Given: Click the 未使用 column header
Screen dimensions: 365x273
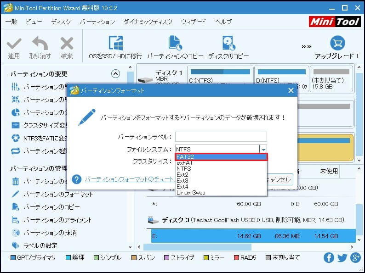Looking at the screenshot, I should [329, 171].
